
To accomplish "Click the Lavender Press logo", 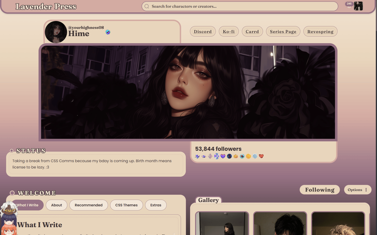I will (x=46, y=7).
